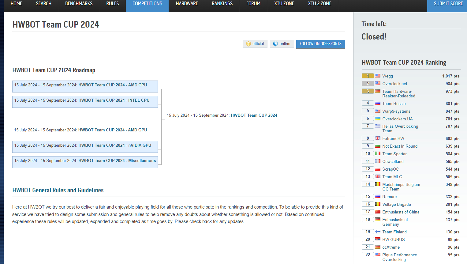Click the German flag beside Team Hardware-Reaktor-Reloaded

[378, 91]
